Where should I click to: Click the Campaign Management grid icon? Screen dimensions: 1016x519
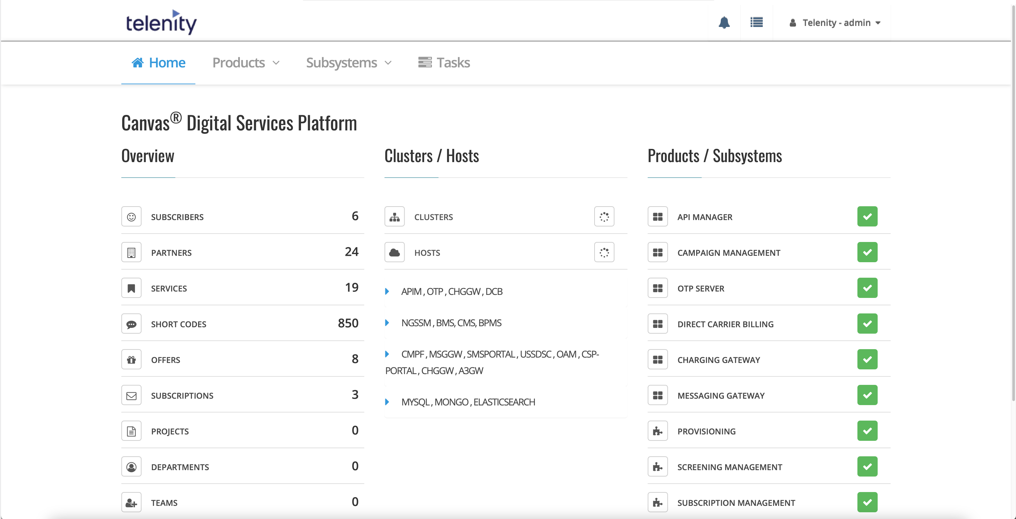(658, 252)
